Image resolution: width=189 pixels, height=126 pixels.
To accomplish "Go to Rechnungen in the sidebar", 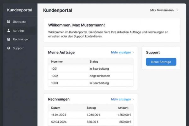I will point(21,39).
